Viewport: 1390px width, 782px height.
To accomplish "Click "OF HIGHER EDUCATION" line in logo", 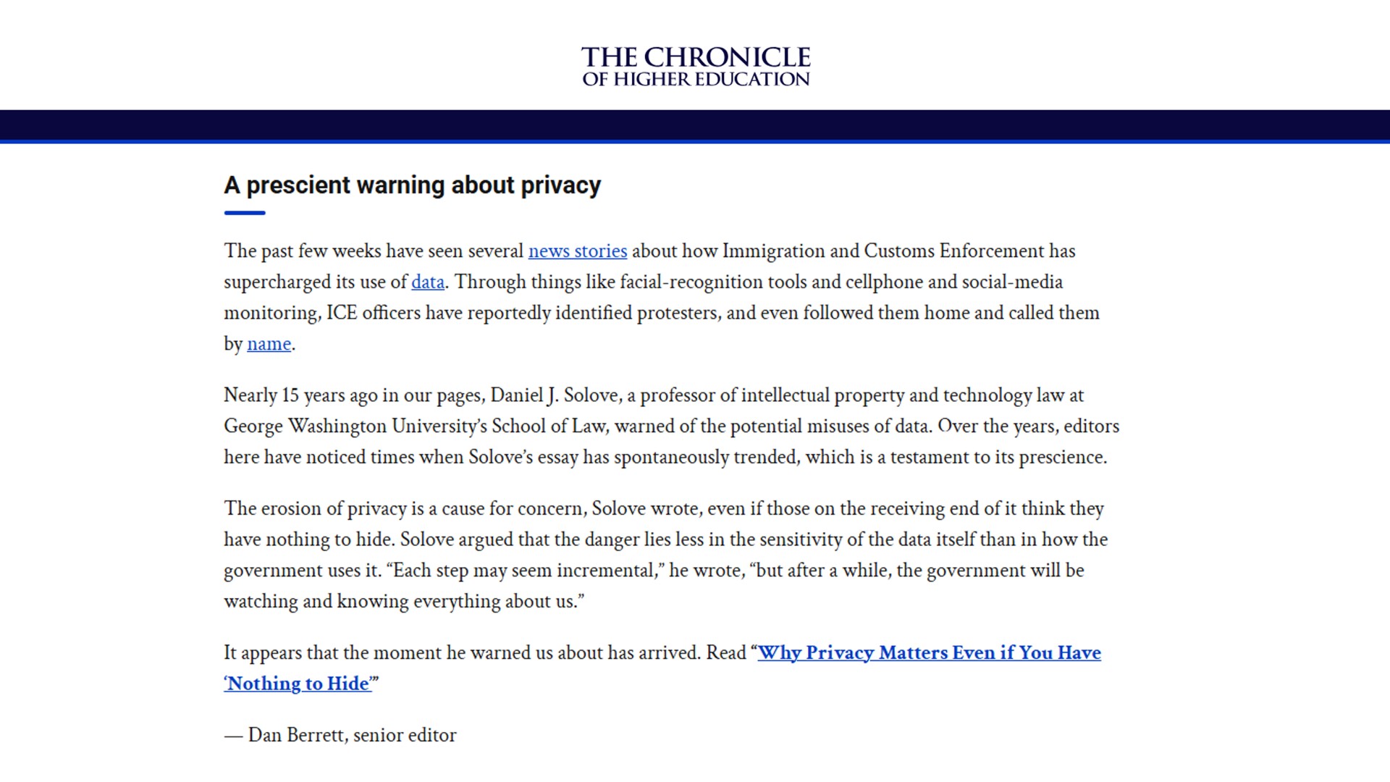I will (x=695, y=79).
